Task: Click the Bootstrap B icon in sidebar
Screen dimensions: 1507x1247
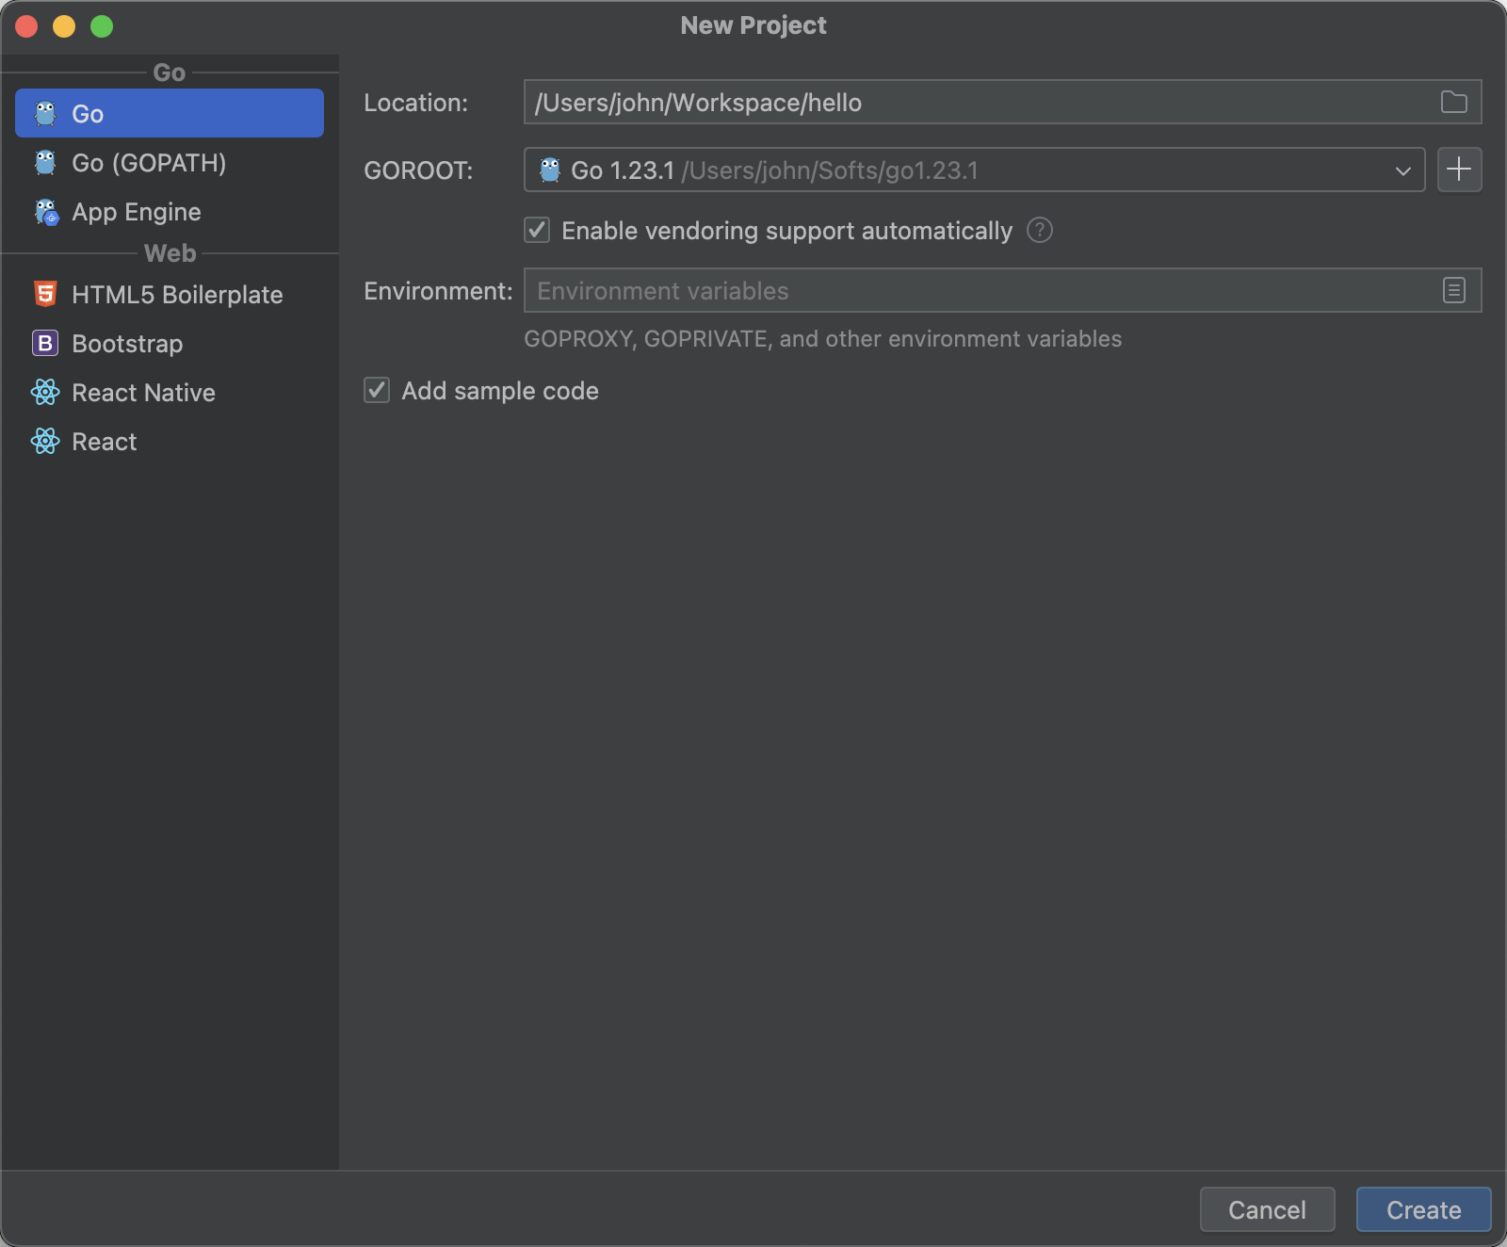Action: coord(45,343)
